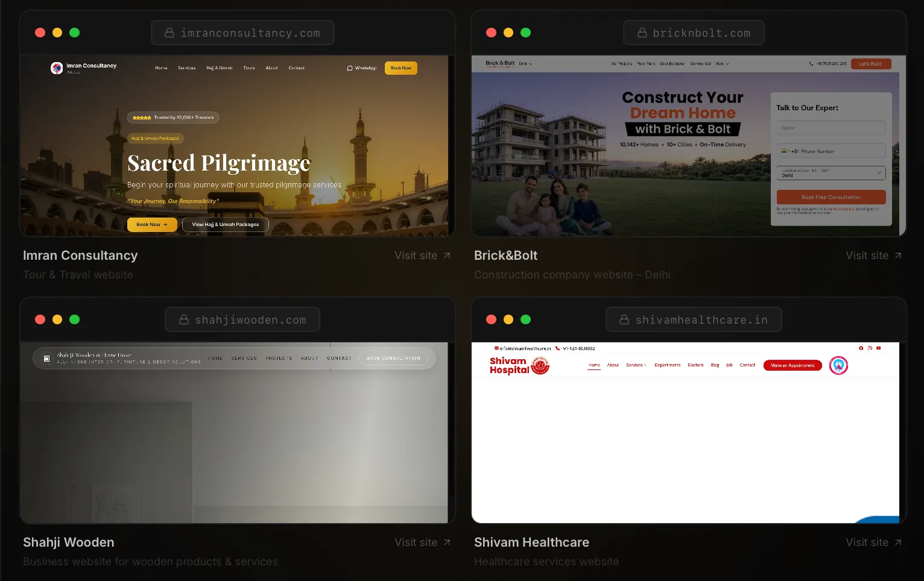Click the Imran Consultancy project title

coord(80,256)
